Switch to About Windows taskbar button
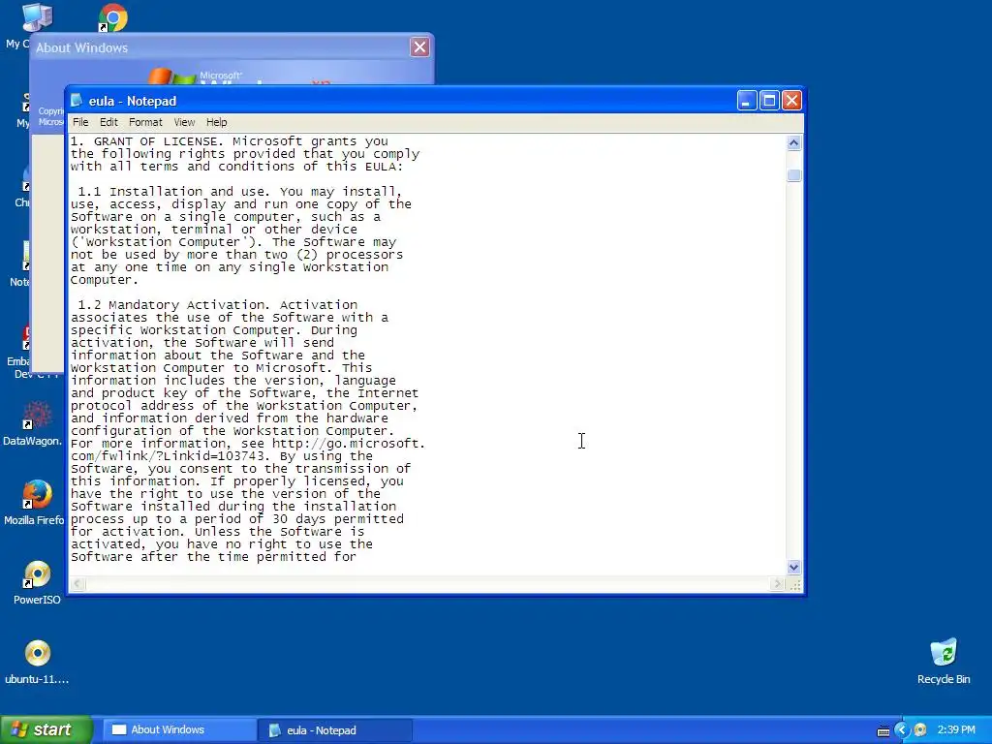 point(179,730)
